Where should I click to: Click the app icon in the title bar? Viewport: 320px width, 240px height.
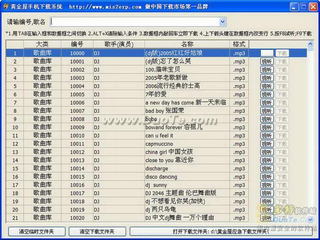(x=5, y=7)
